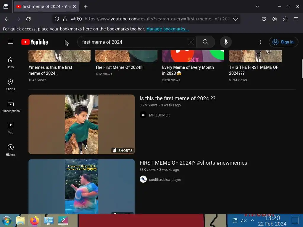
Task: Open 'Every Meme of Every Month in 2023' short
Action: coord(188,70)
